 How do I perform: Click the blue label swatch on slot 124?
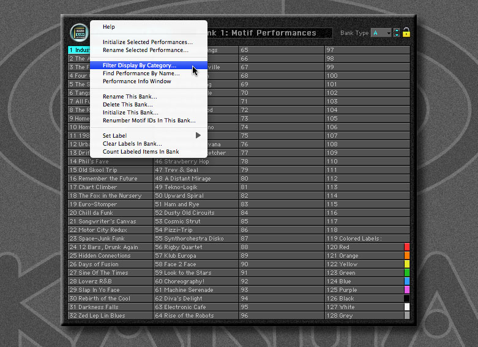(x=407, y=282)
